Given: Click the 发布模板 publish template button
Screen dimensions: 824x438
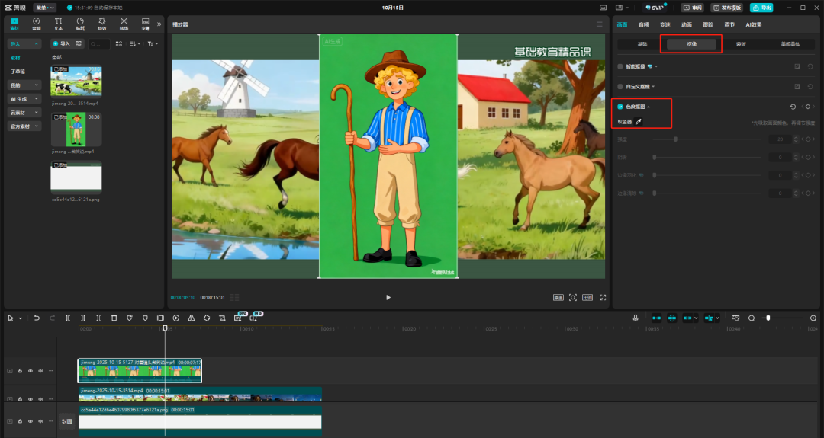Looking at the screenshot, I should coord(726,8).
